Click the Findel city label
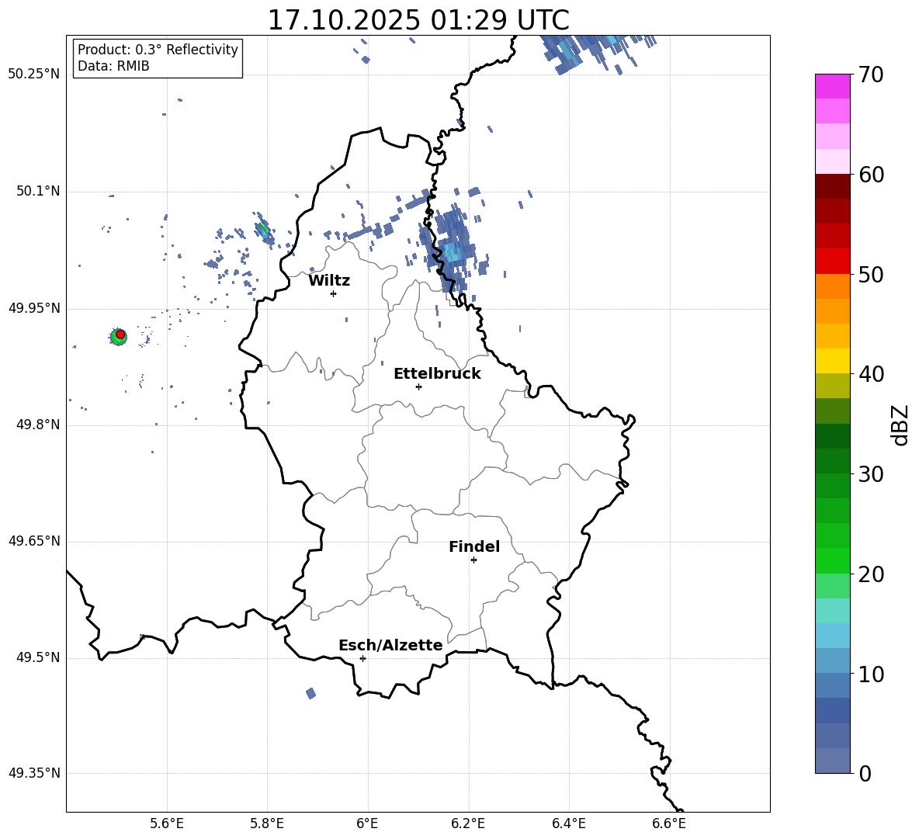The width and height of the screenshot is (919, 839). pyautogui.click(x=474, y=546)
